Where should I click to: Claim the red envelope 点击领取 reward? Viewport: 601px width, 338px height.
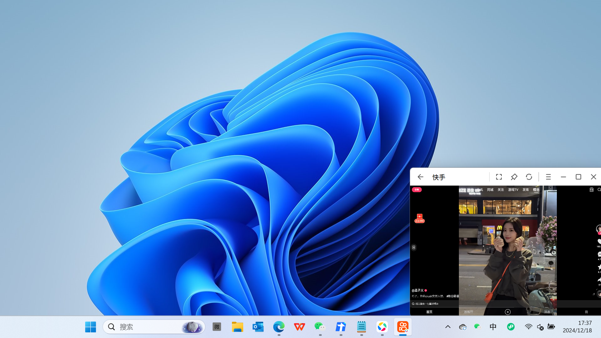(x=419, y=218)
